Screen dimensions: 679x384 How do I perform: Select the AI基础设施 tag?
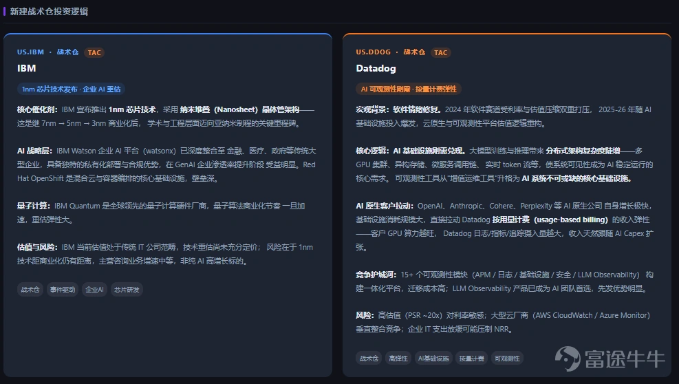(x=433, y=359)
